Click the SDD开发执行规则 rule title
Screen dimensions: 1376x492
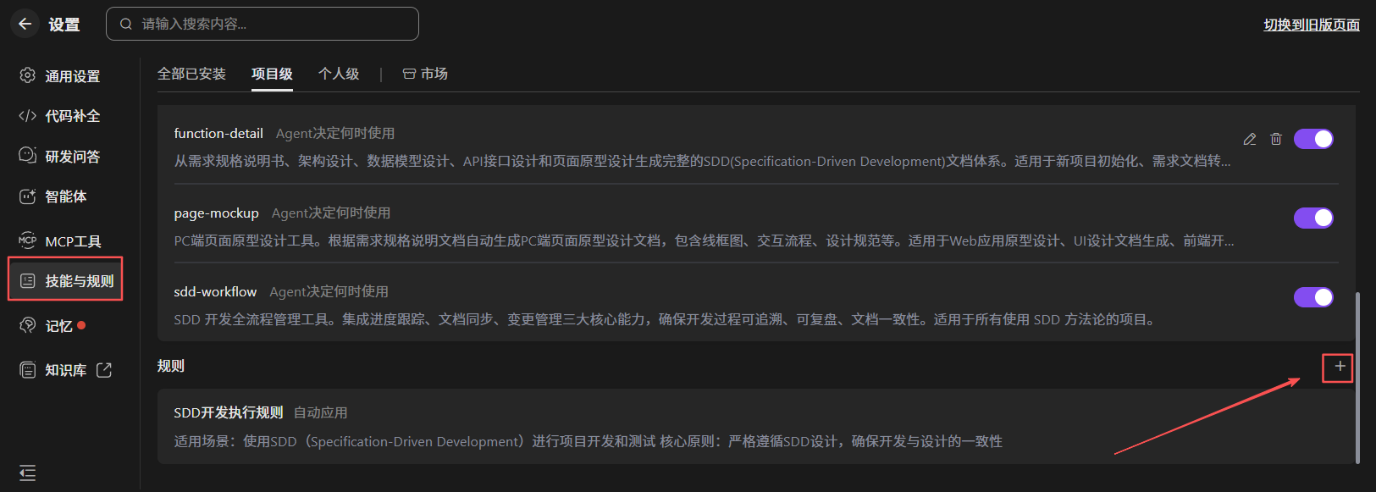pyautogui.click(x=229, y=413)
